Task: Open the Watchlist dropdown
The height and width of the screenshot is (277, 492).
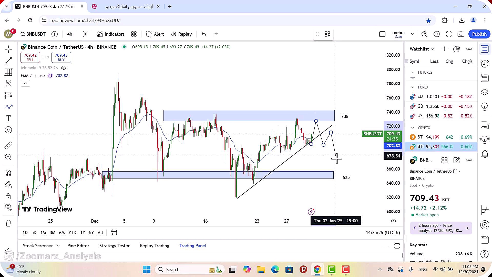Action: (x=422, y=49)
